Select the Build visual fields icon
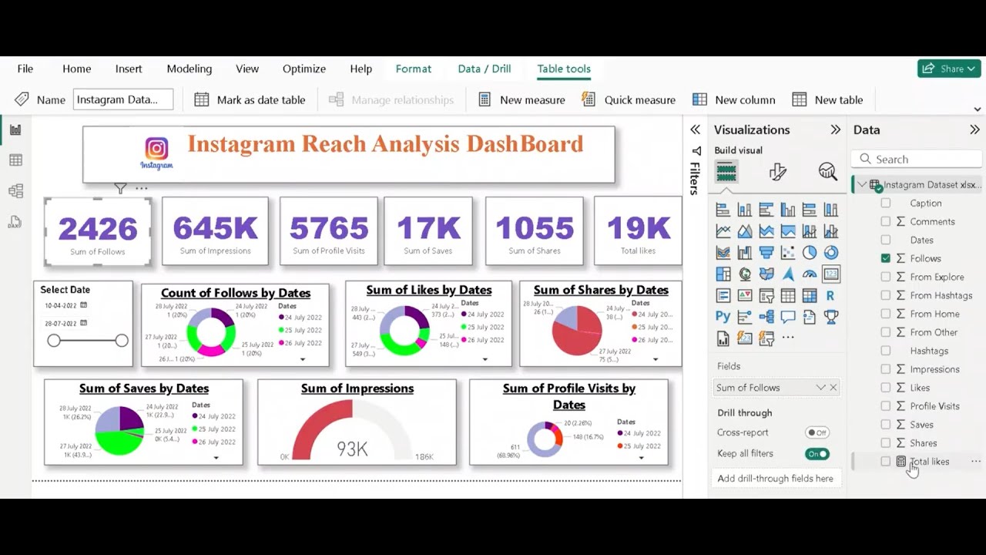This screenshot has width=986, height=555. pos(726,172)
